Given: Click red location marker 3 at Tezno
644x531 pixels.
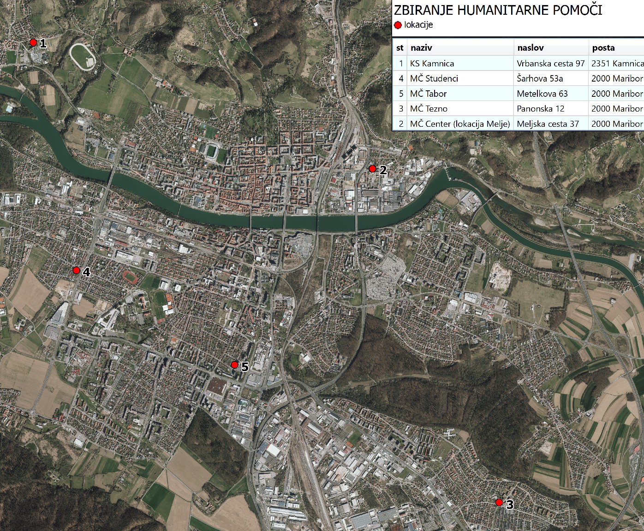Looking at the screenshot, I should pyautogui.click(x=499, y=502).
